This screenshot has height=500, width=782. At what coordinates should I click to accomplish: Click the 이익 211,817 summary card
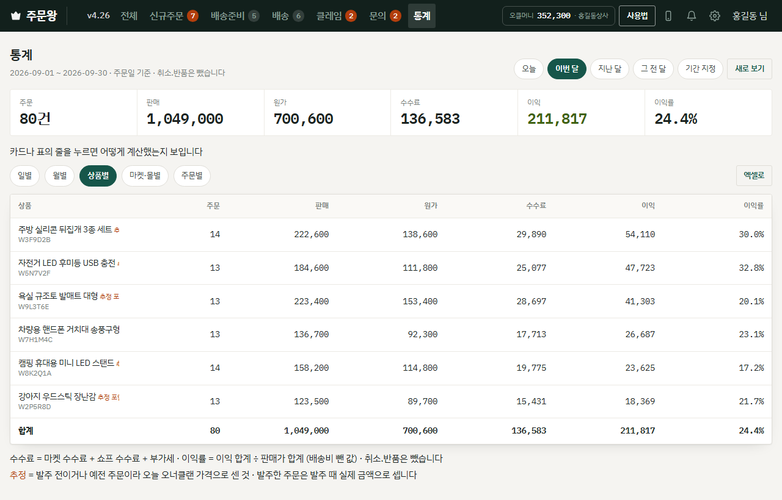click(582, 113)
